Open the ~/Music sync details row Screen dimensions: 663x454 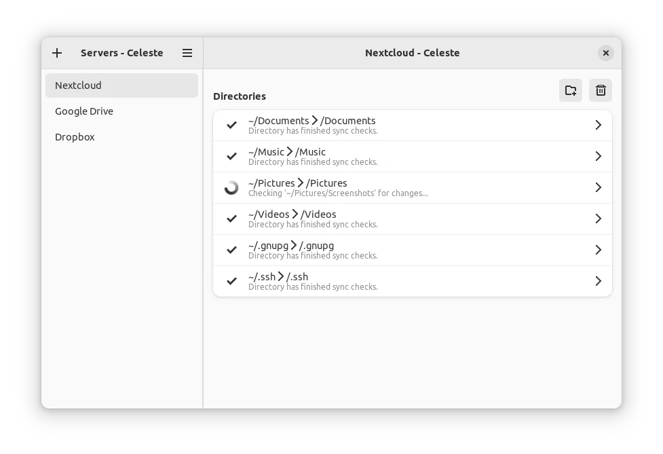(598, 156)
